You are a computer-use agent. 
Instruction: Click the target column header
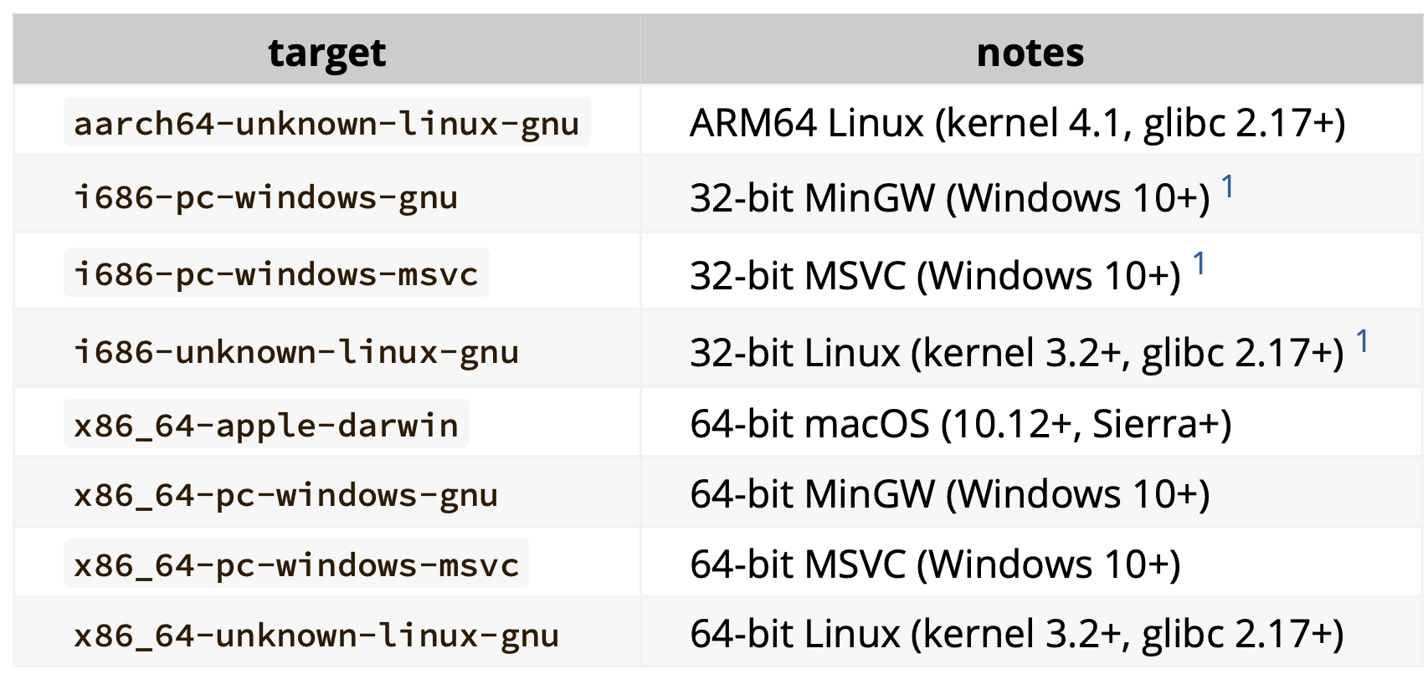point(327,52)
